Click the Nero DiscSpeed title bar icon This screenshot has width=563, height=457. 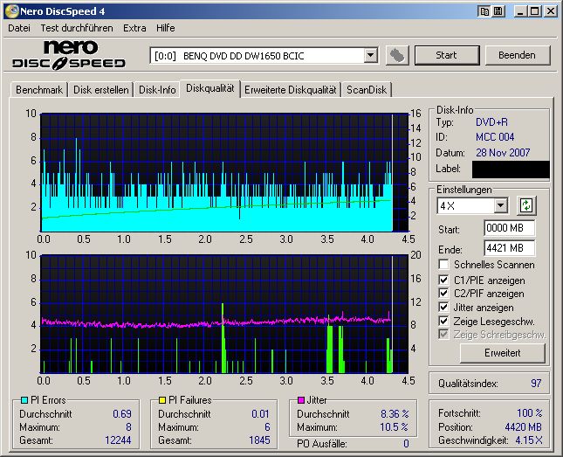(11, 11)
